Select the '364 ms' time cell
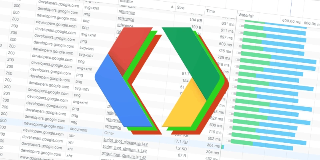 coord(213,146)
